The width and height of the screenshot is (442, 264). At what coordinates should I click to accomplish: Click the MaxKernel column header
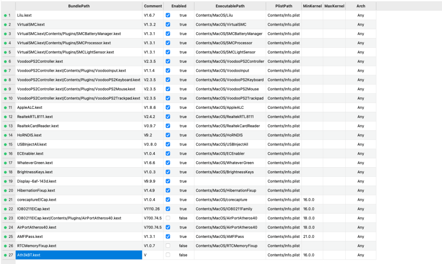334,6
